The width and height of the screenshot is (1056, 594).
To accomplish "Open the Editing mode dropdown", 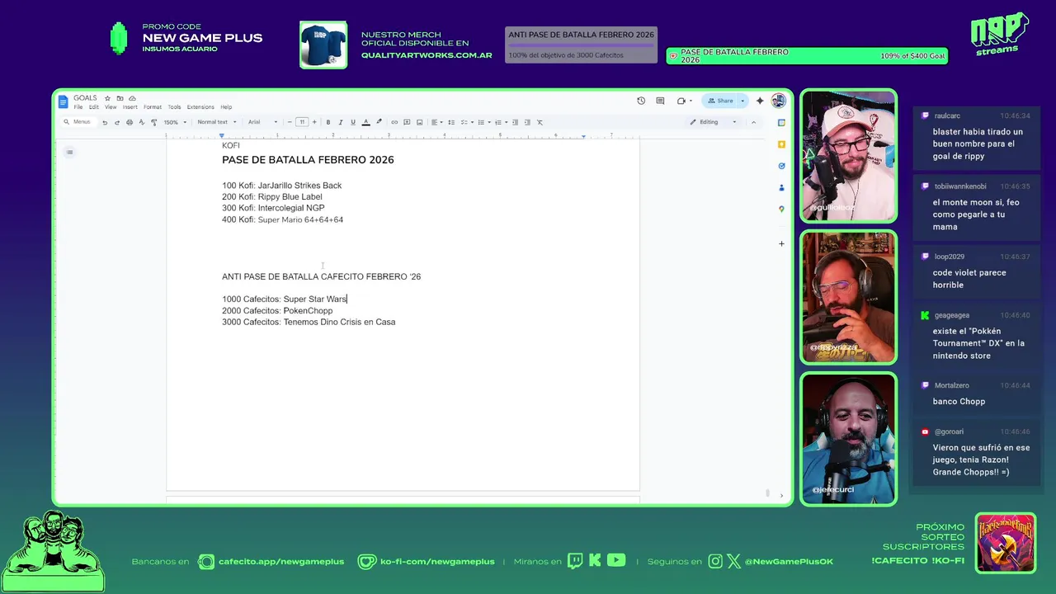I will point(714,122).
